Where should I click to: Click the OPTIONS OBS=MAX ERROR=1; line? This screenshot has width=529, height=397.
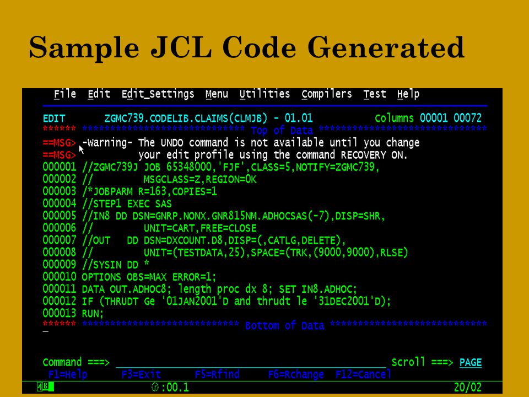(149, 277)
